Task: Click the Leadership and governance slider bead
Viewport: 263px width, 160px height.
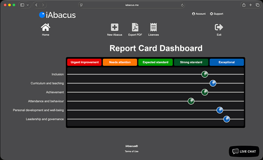Action: pyautogui.click(x=227, y=119)
